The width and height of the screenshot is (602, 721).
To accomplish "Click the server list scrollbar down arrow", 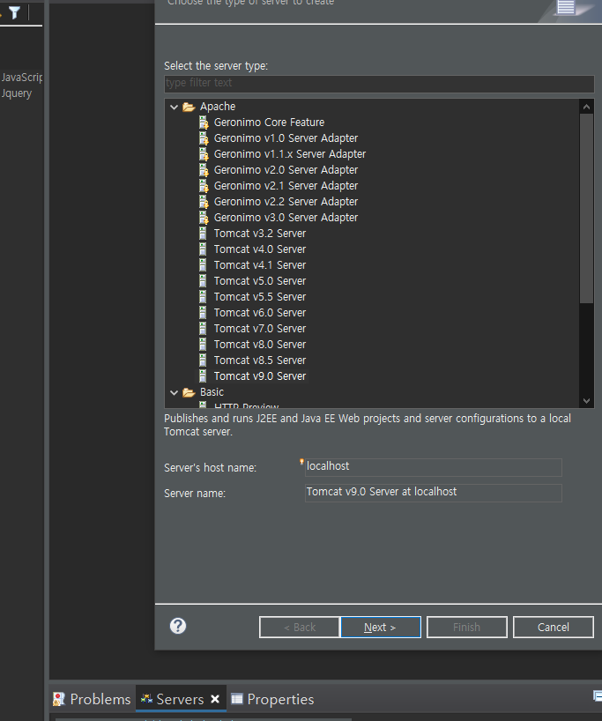I will point(586,401).
